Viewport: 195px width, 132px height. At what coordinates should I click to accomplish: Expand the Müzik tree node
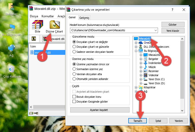[141, 67]
